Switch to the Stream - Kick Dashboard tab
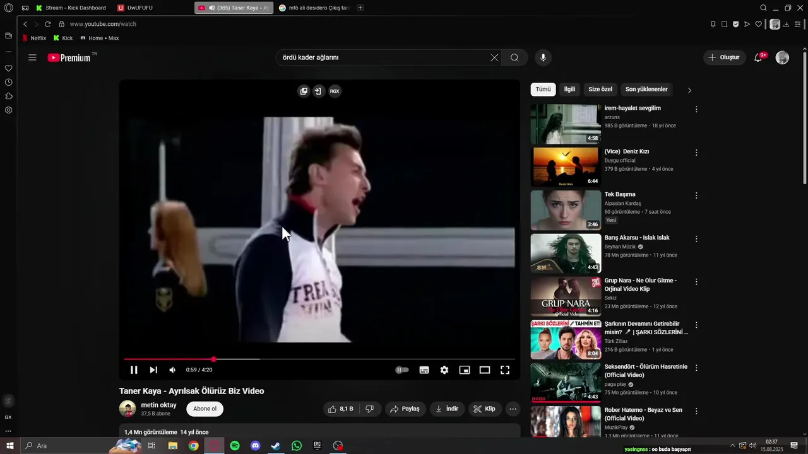The width and height of the screenshot is (808, 454). pyautogui.click(x=71, y=8)
